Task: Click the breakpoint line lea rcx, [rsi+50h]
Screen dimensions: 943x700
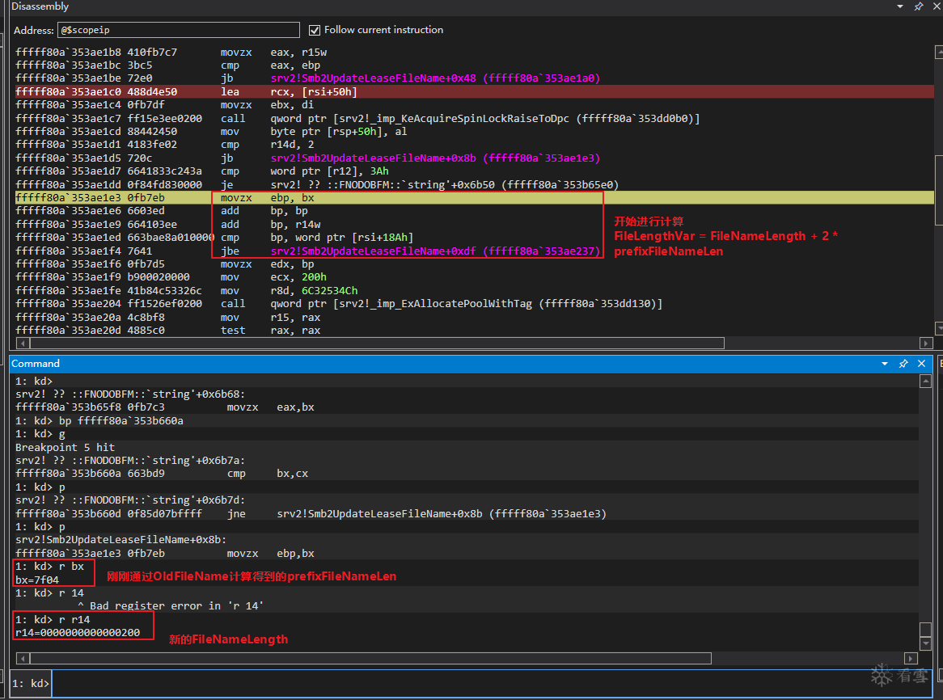Action: click(x=323, y=92)
